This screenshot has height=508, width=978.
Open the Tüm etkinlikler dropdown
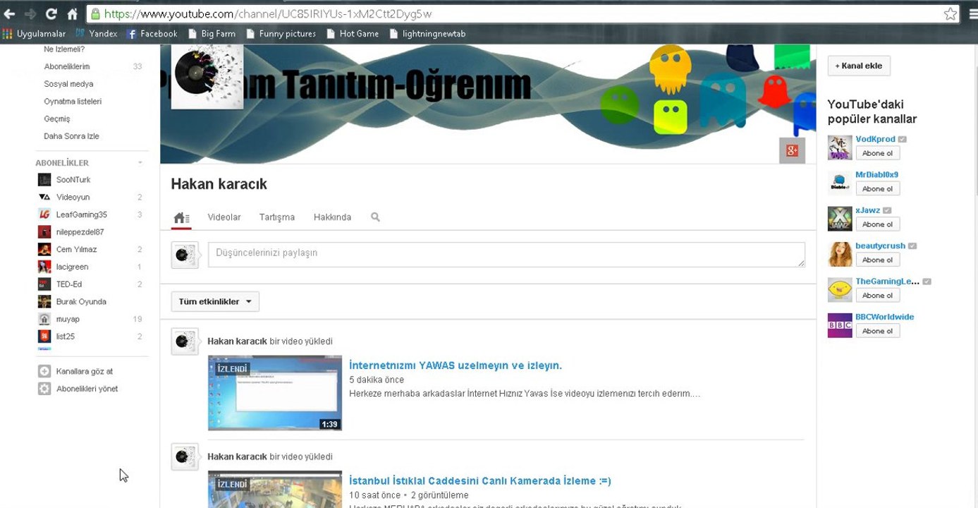(x=215, y=302)
